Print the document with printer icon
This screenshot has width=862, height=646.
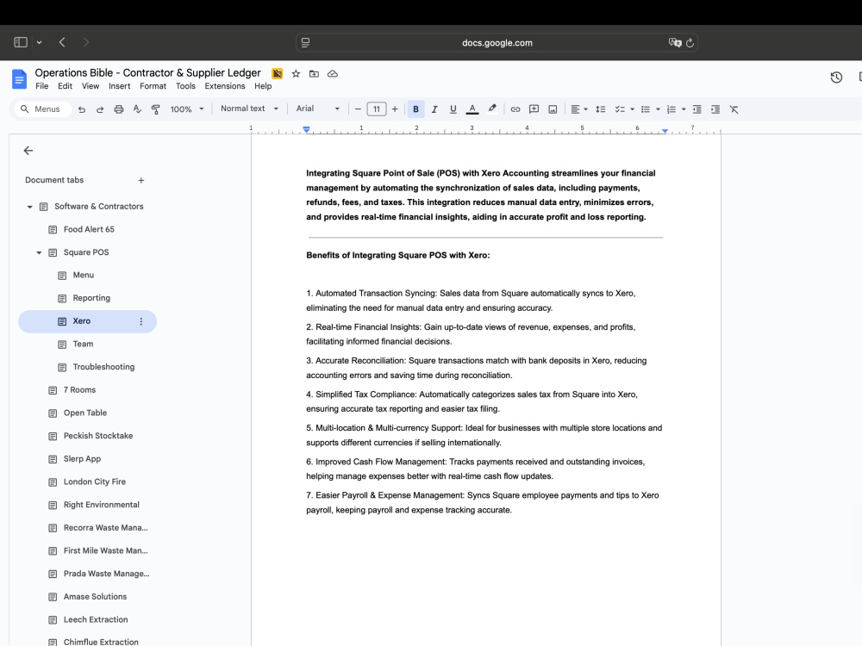coord(119,109)
